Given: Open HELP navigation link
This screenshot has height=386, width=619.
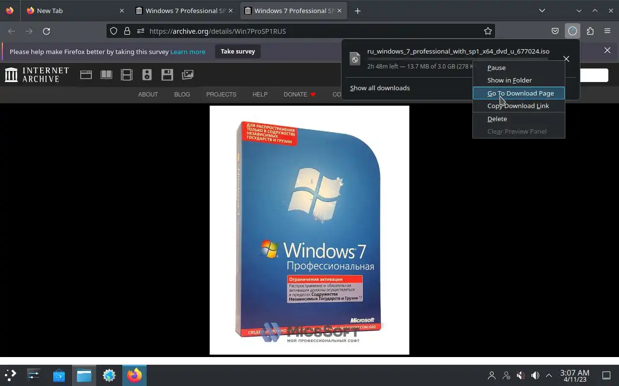Looking at the screenshot, I should point(260,94).
